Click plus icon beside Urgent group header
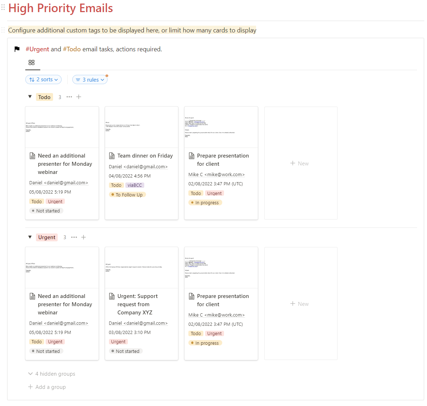The height and width of the screenshot is (406, 427). coord(84,237)
